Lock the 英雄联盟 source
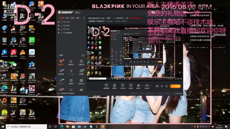Image resolution: width=230 pixels, height=129 pixels. (61, 33)
